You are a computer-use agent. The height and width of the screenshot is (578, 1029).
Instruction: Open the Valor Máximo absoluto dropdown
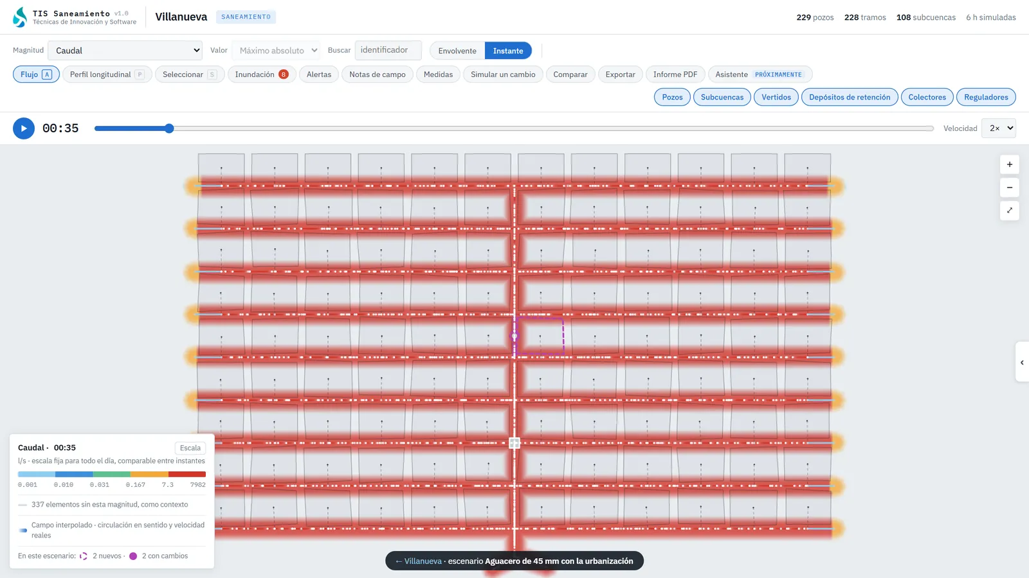point(276,50)
